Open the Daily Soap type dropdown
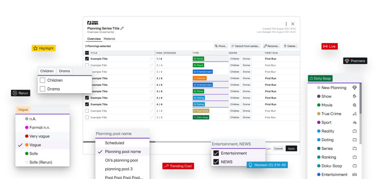The width and height of the screenshot is (383, 179). (320, 79)
